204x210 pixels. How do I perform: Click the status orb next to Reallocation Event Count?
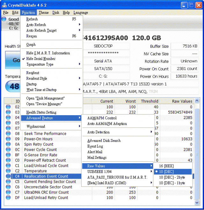pyautogui.click(x=8, y=176)
